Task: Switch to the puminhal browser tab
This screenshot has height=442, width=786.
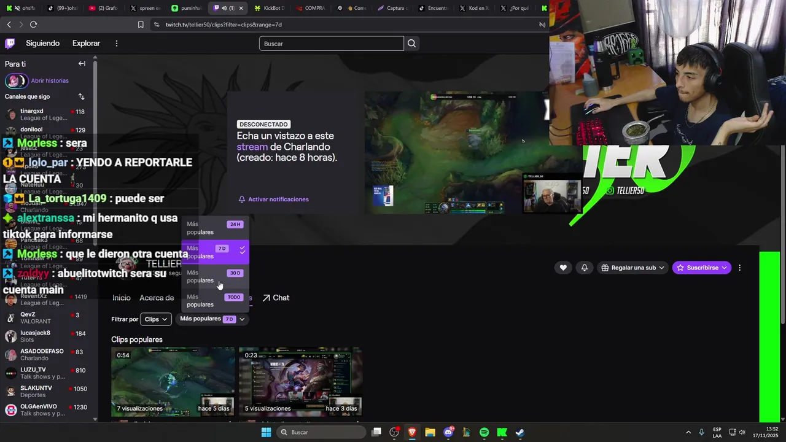Action: [187, 8]
